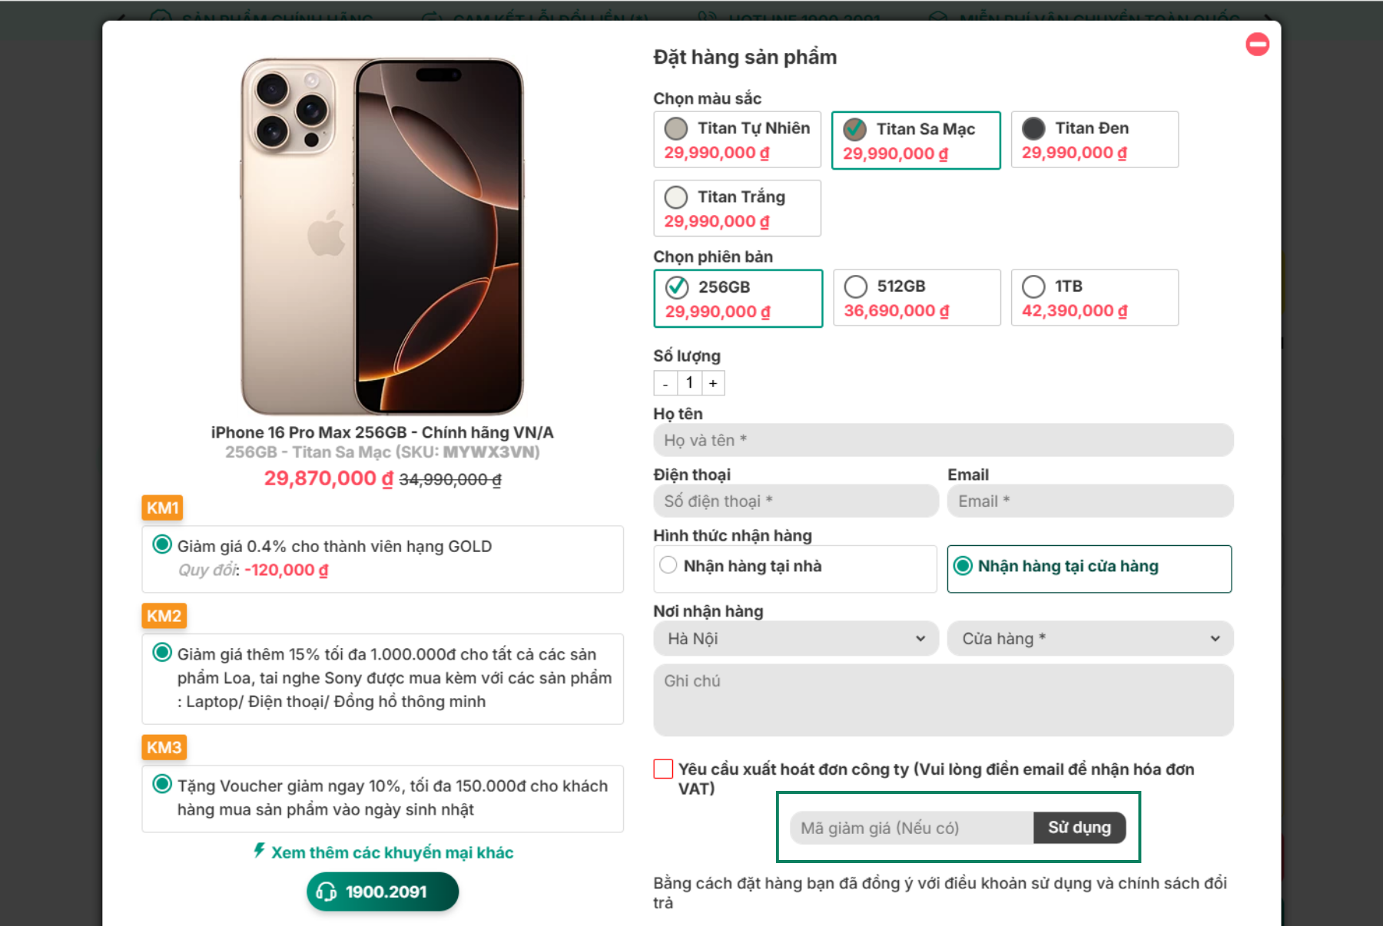Select the 512GB storage version
Image resolution: width=1383 pixels, height=926 pixels.
point(916,298)
